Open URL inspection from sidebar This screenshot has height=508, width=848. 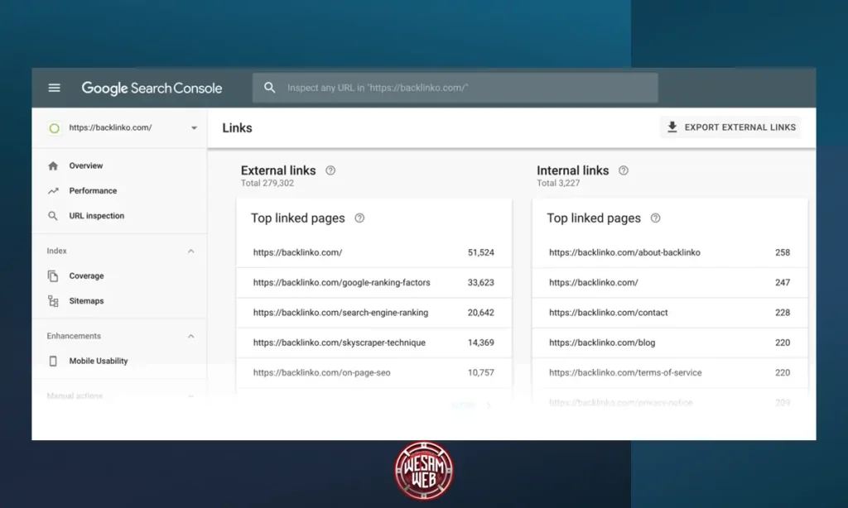click(96, 216)
